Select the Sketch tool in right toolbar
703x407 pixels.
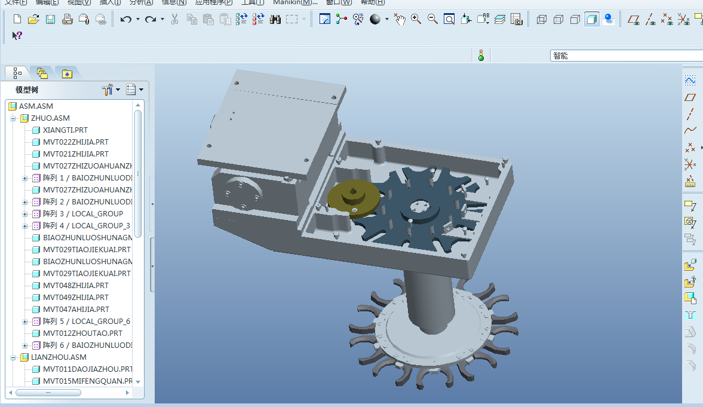point(690,81)
